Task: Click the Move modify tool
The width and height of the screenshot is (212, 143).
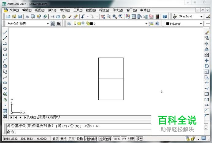Action: (206, 61)
